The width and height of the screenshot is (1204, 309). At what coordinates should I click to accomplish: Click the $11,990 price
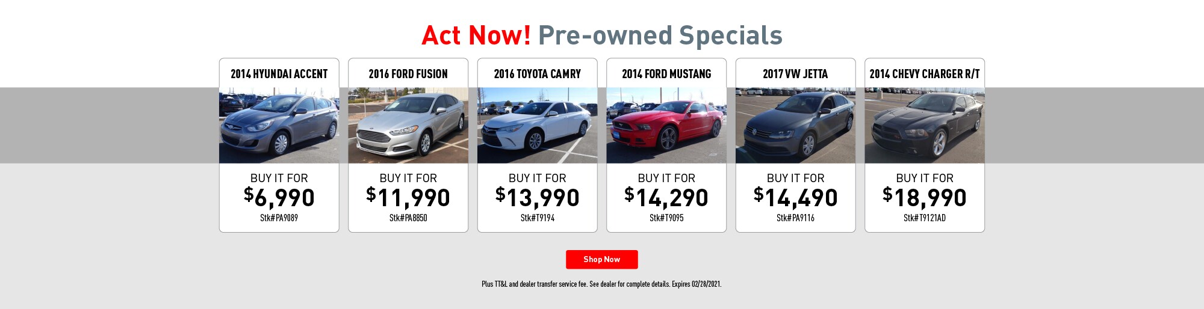[408, 197]
